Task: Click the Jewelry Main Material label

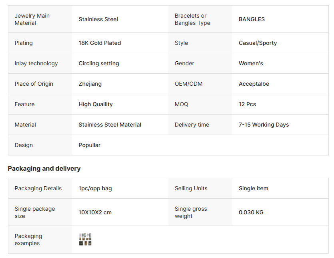Action: [32, 19]
